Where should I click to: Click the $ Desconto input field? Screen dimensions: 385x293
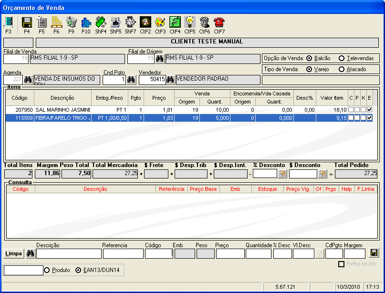[303, 174]
